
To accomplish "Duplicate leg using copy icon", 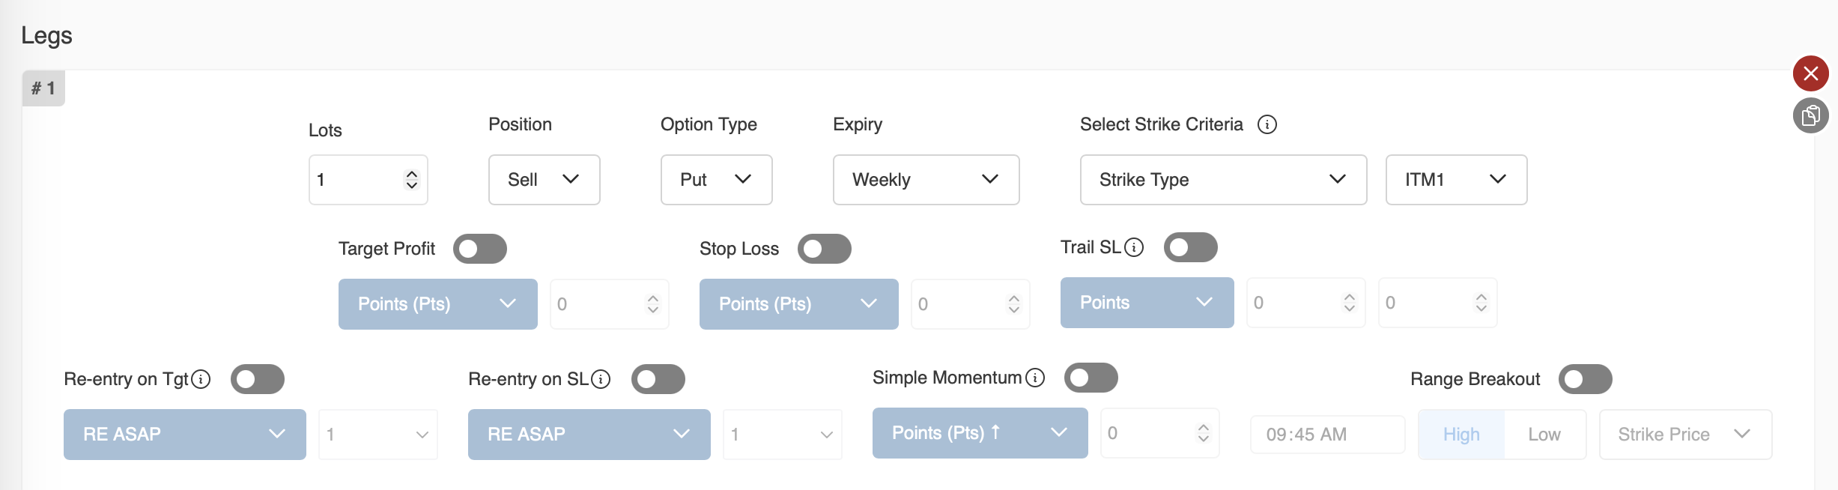I will coord(1810,115).
